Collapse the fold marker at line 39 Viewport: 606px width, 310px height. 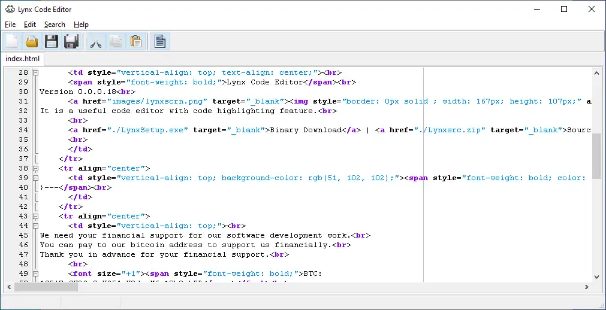[35, 178]
